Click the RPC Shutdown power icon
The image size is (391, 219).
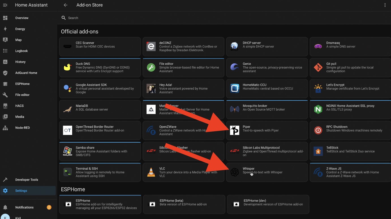318,130
